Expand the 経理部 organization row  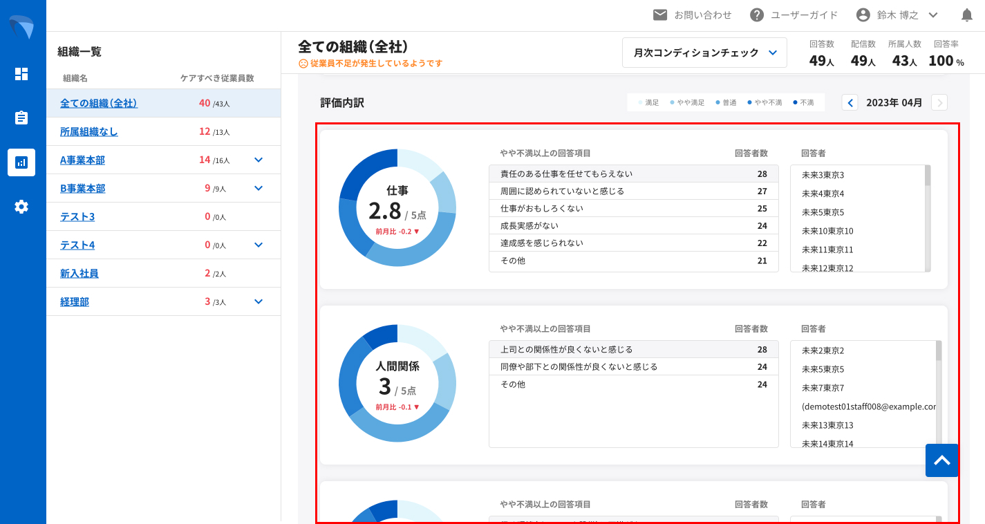click(259, 302)
